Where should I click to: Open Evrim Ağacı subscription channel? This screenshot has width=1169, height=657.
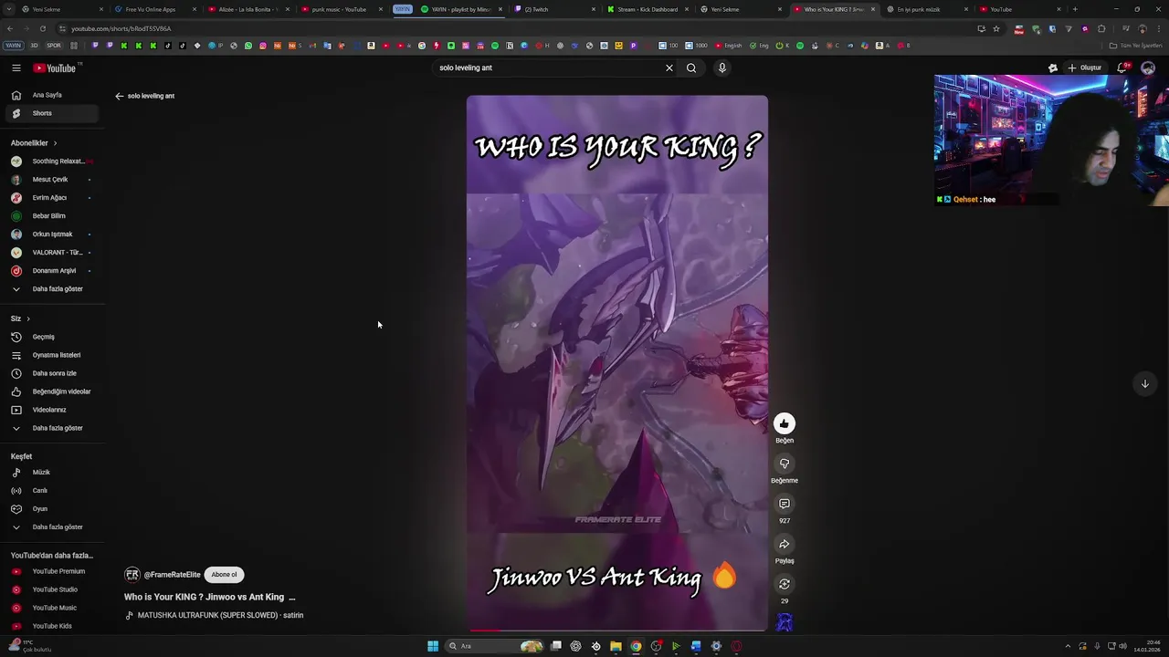click(x=50, y=198)
